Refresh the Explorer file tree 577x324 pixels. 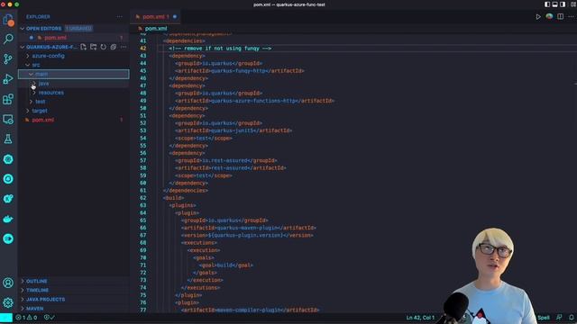(104, 47)
